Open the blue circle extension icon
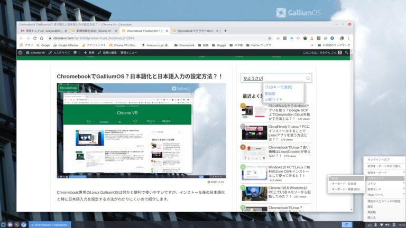The height and width of the screenshot is (228, 406). (332, 38)
